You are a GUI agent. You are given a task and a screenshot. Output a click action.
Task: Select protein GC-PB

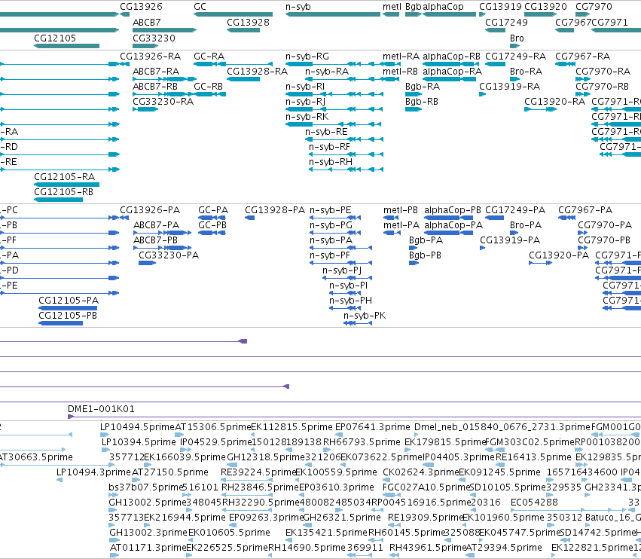(x=212, y=225)
